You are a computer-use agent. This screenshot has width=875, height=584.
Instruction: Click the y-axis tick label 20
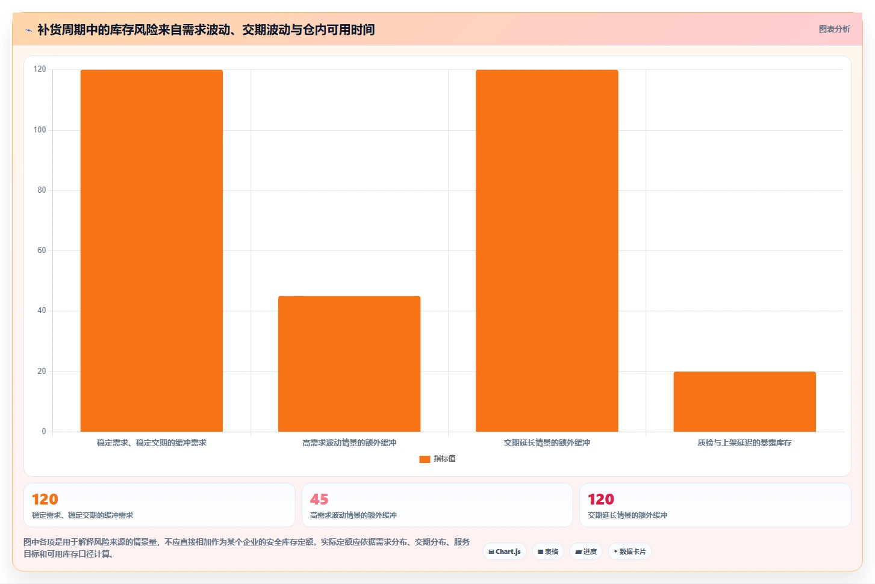42,371
